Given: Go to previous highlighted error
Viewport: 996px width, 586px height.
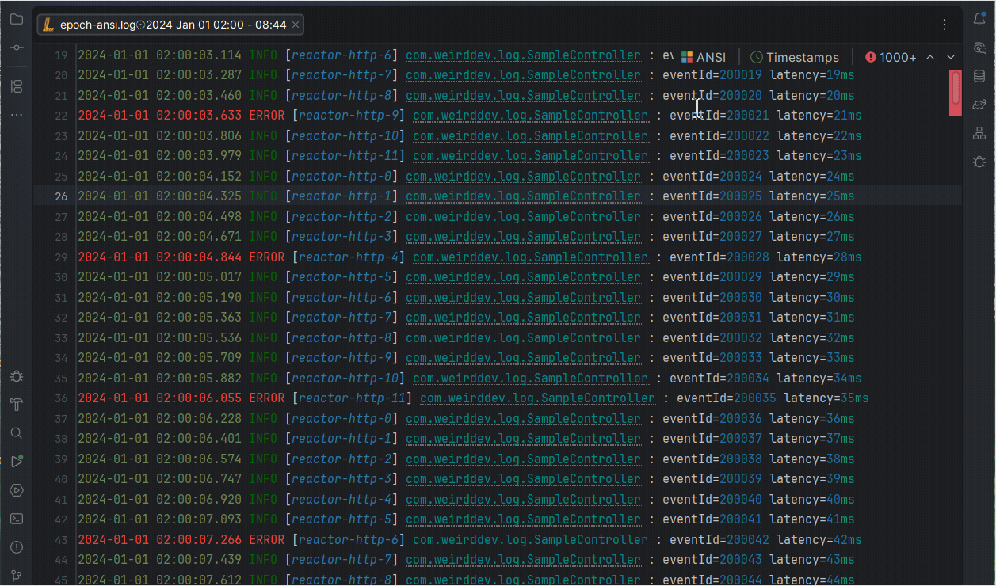Looking at the screenshot, I should (x=930, y=57).
